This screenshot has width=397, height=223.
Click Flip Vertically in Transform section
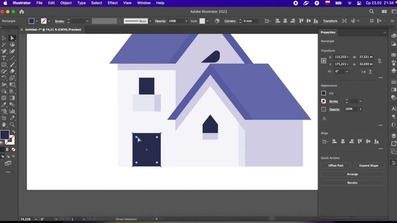tap(370, 72)
